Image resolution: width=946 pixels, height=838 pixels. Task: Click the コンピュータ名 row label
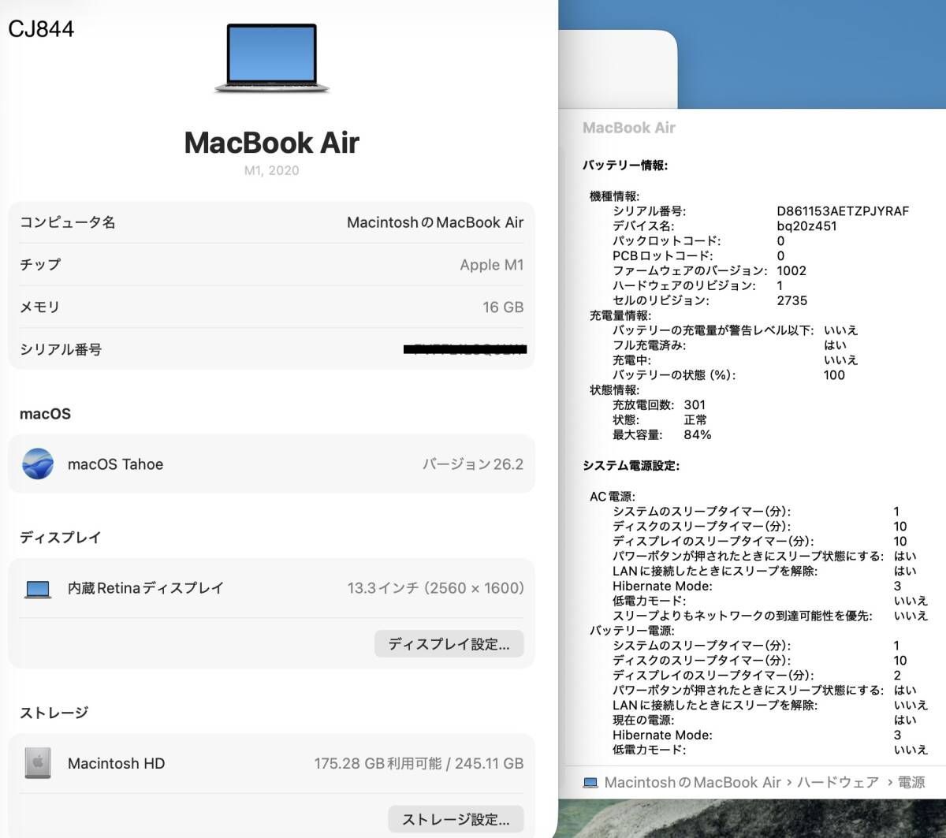pos(68,222)
